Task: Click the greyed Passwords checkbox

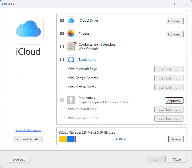Action: click(62, 100)
